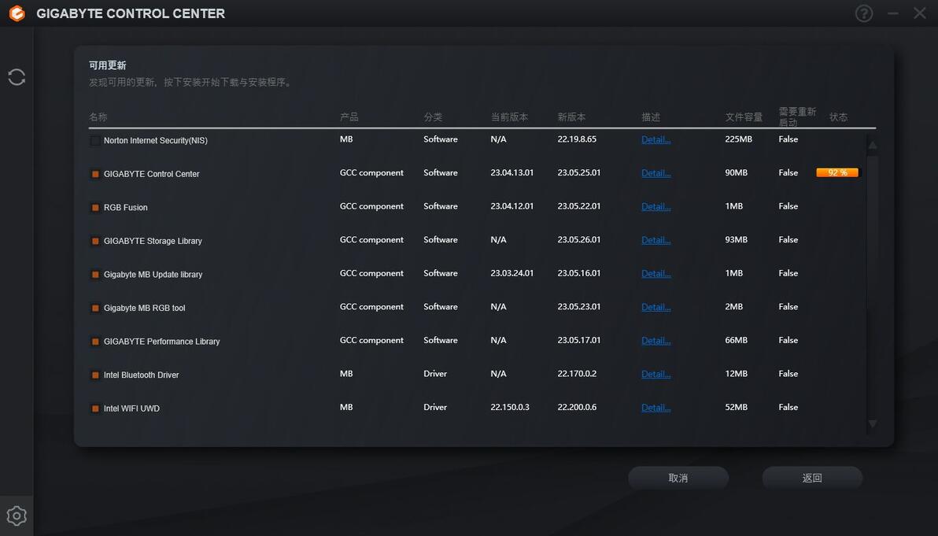
Task: View Detail link for RGB Fusion
Action: click(655, 207)
